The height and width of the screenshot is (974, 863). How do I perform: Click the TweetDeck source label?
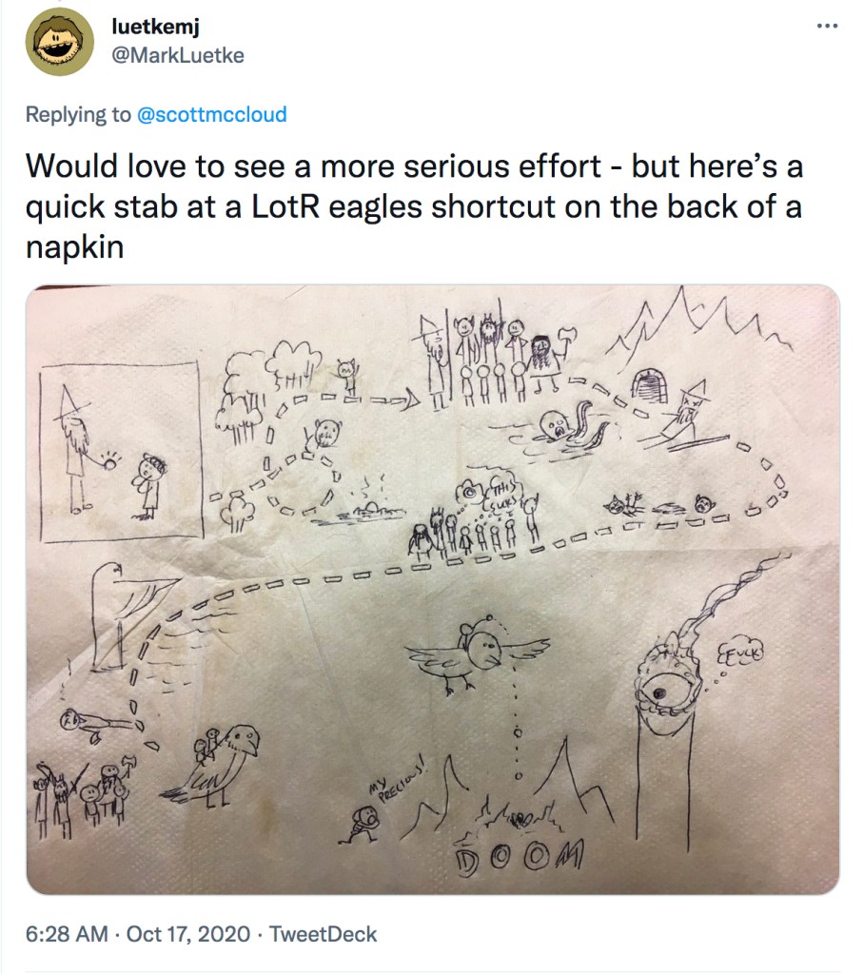[x=323, y=934]
